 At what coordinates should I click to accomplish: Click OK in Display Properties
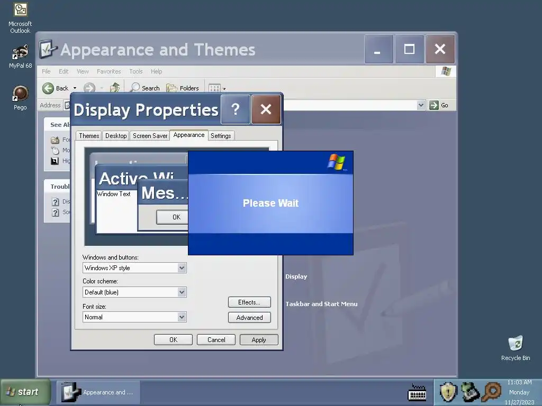(173, 340)
